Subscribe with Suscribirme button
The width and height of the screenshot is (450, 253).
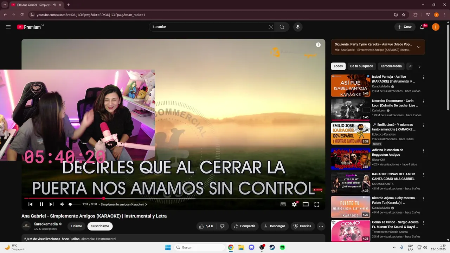coord(100,226)
